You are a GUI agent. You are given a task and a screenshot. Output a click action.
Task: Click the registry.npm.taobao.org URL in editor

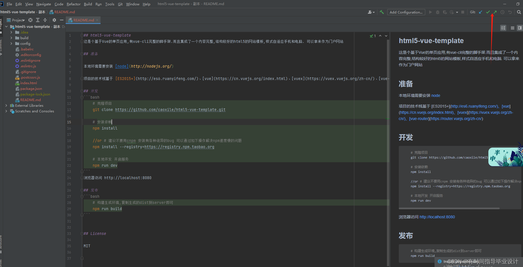tap(179, 147)
